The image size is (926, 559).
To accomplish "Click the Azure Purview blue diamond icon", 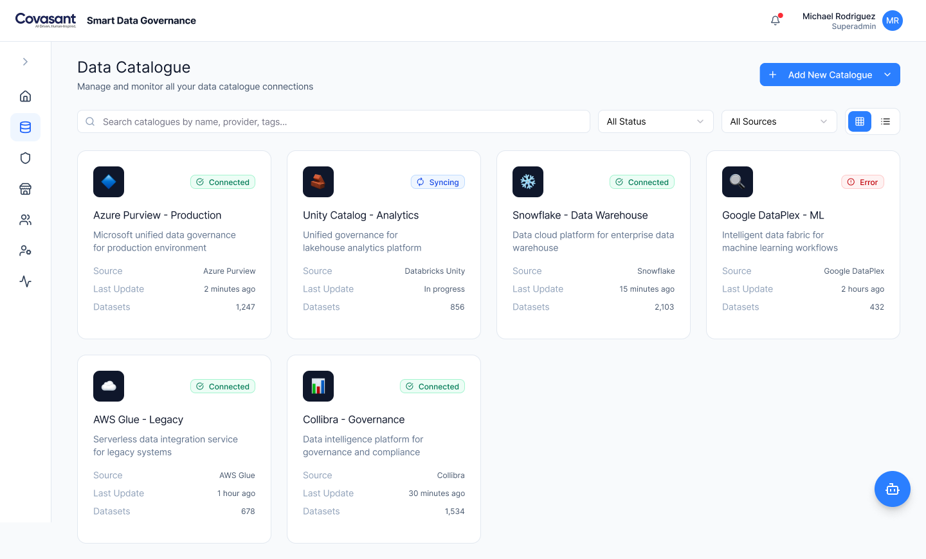I will pos(109,182).
